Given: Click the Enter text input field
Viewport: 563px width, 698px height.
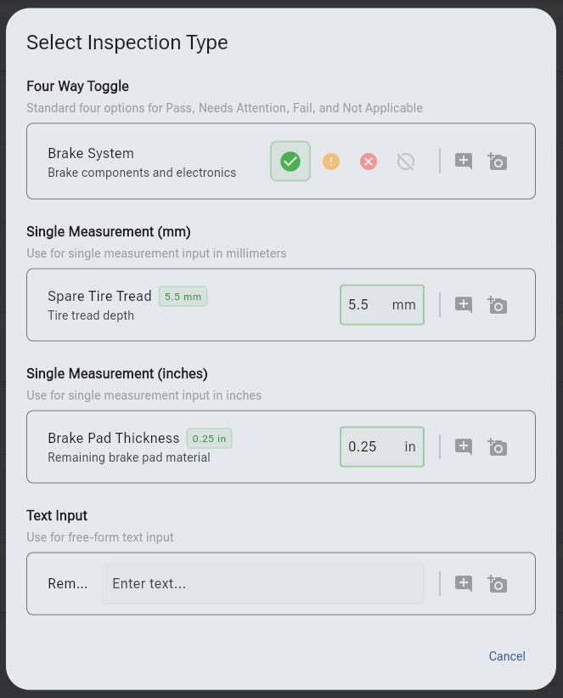Looking at the screenshot, I should tap(263, 583).
